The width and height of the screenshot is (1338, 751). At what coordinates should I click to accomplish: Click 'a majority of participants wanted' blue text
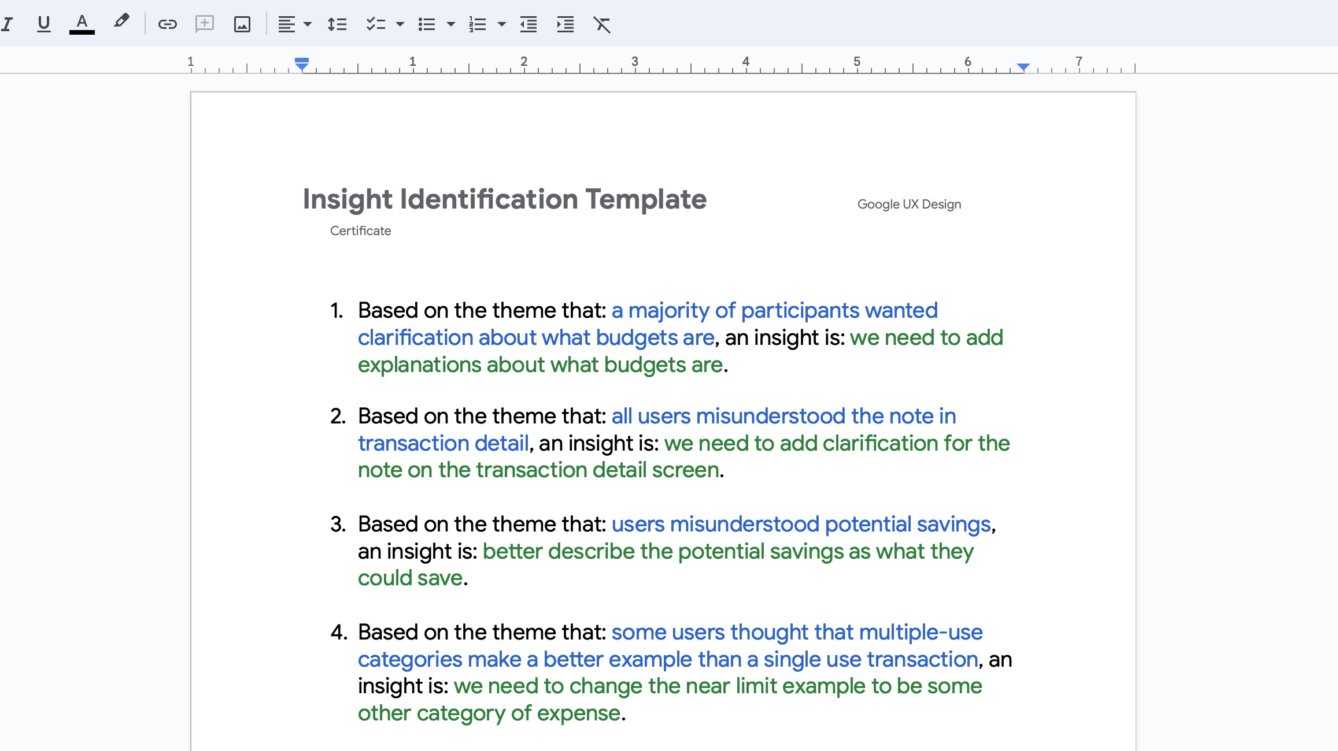[774, 310]
